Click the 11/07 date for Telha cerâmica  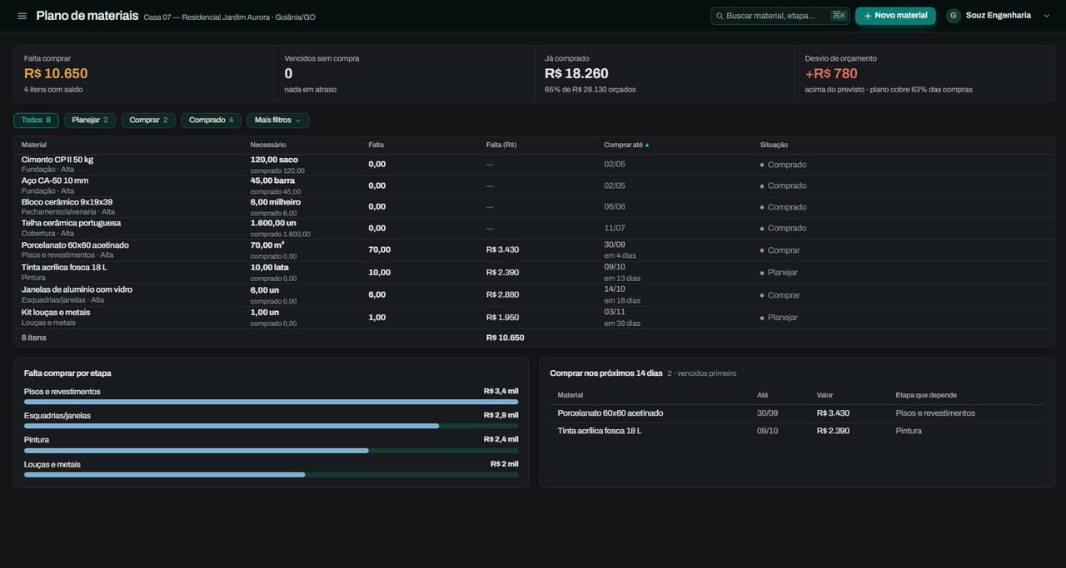coord(615,228)
